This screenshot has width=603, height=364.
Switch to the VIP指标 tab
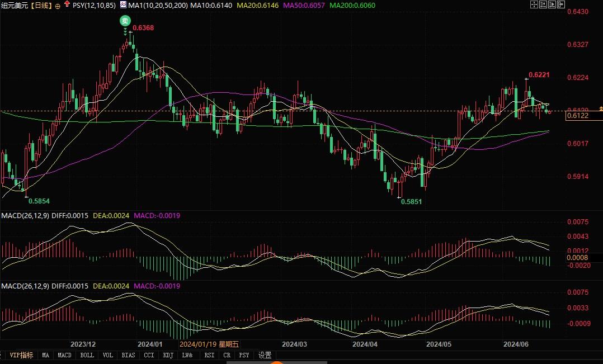tap(21, 355)
